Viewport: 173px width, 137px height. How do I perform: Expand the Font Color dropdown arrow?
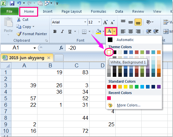pos(114,32)
